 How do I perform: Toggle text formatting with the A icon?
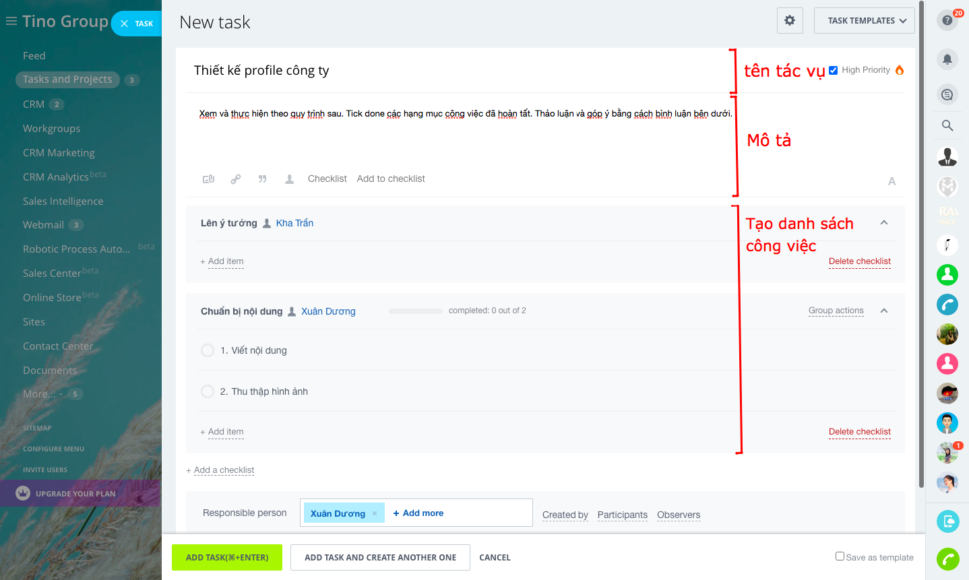pos(892,181)
